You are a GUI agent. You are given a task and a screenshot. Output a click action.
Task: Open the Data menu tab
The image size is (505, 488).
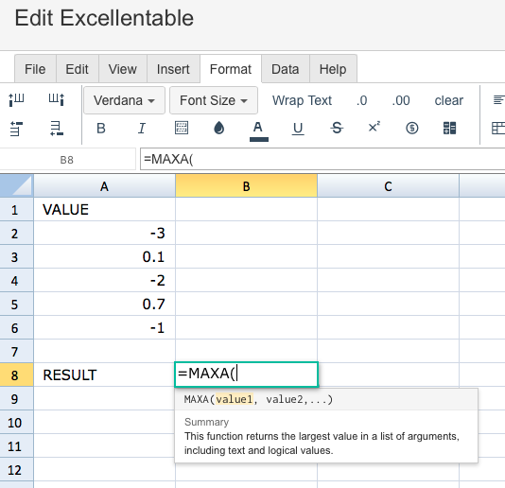[x=286, y=69]
